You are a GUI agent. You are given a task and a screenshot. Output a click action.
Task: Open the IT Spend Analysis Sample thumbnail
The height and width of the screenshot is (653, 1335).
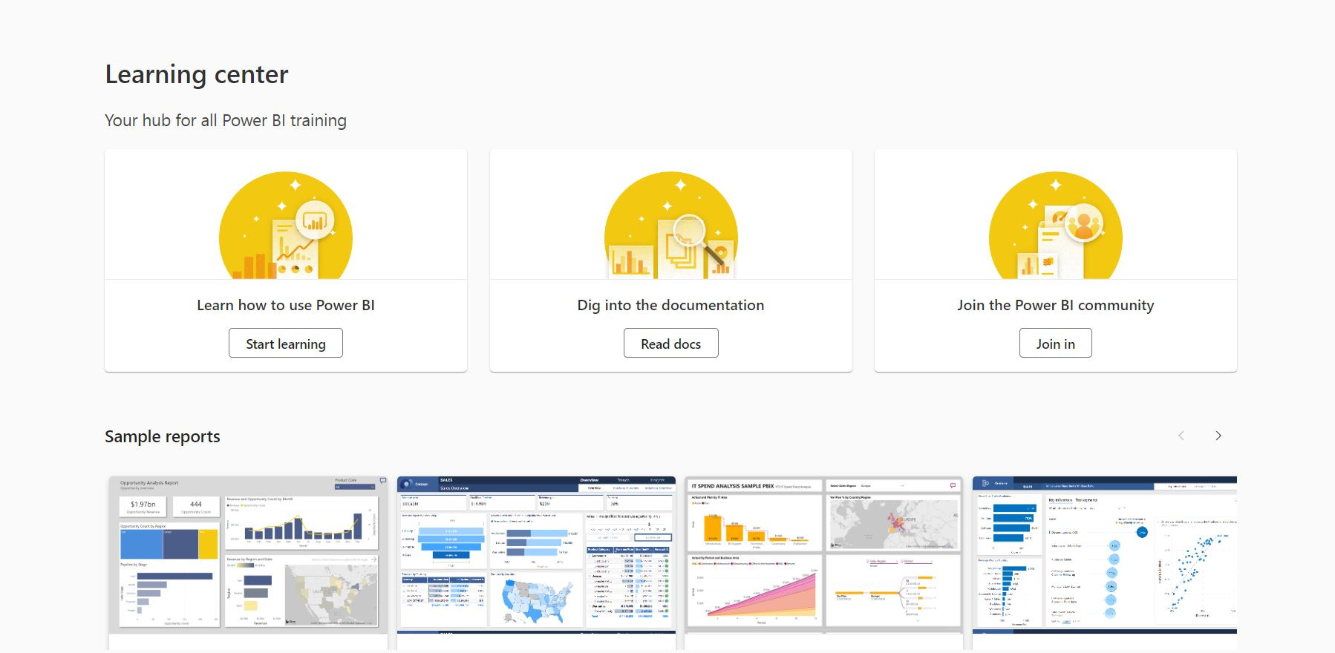pos(823,555)
